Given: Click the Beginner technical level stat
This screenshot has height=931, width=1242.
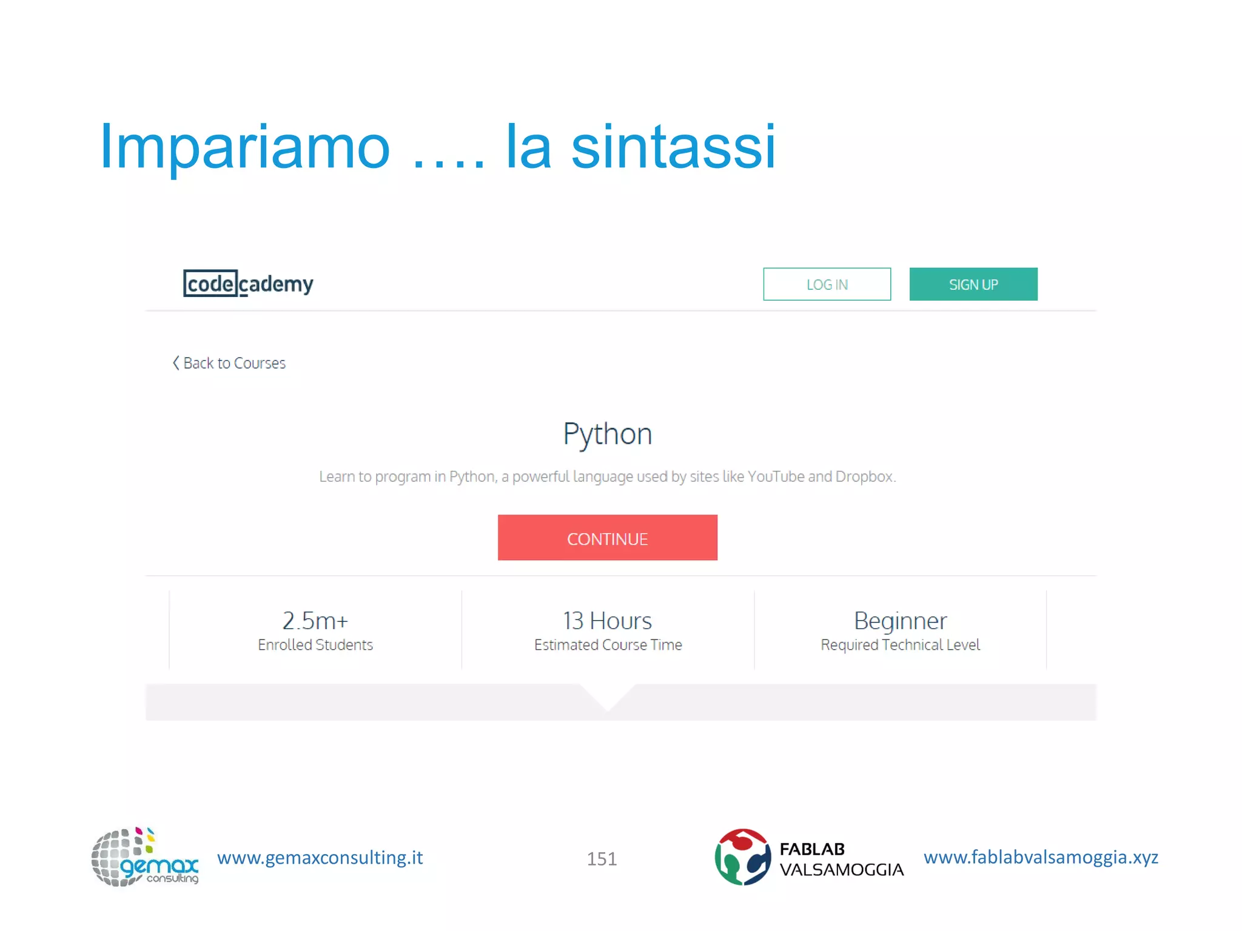Looking at the screenshot, I should [900, 630].
